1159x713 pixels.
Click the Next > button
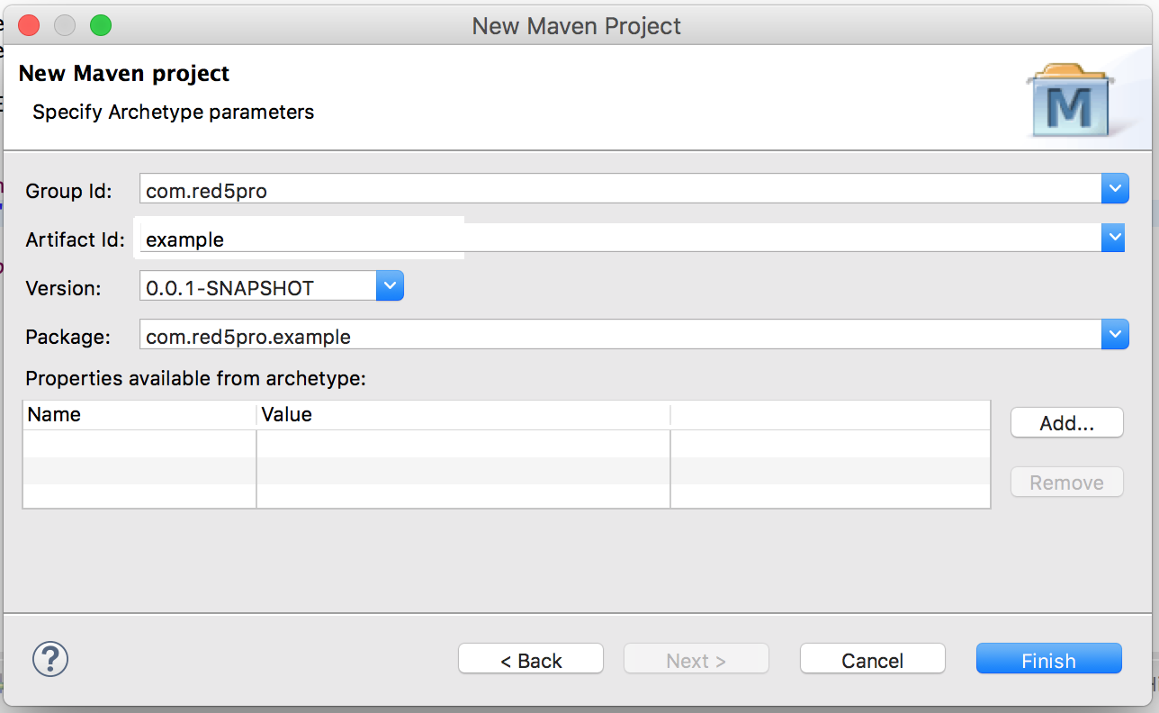[696, 660]
